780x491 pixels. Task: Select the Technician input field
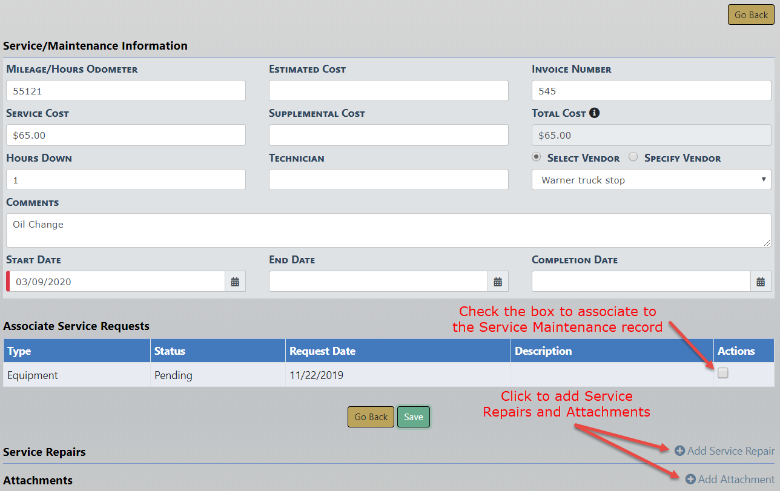coord(388,180)
